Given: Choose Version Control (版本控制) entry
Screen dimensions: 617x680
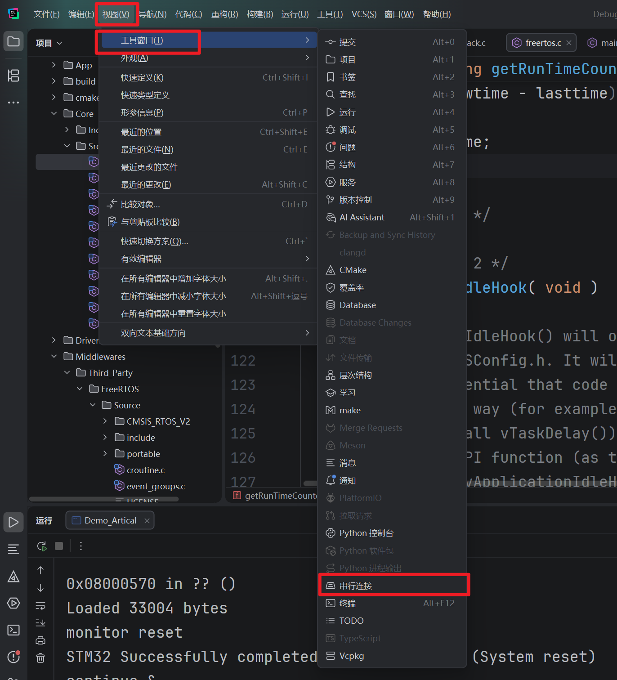Looking at the screenshot, I should 392,200.
